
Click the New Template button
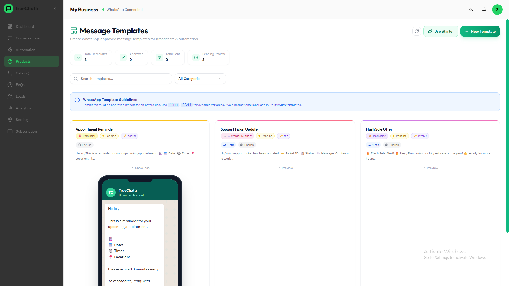coord(480,31)
